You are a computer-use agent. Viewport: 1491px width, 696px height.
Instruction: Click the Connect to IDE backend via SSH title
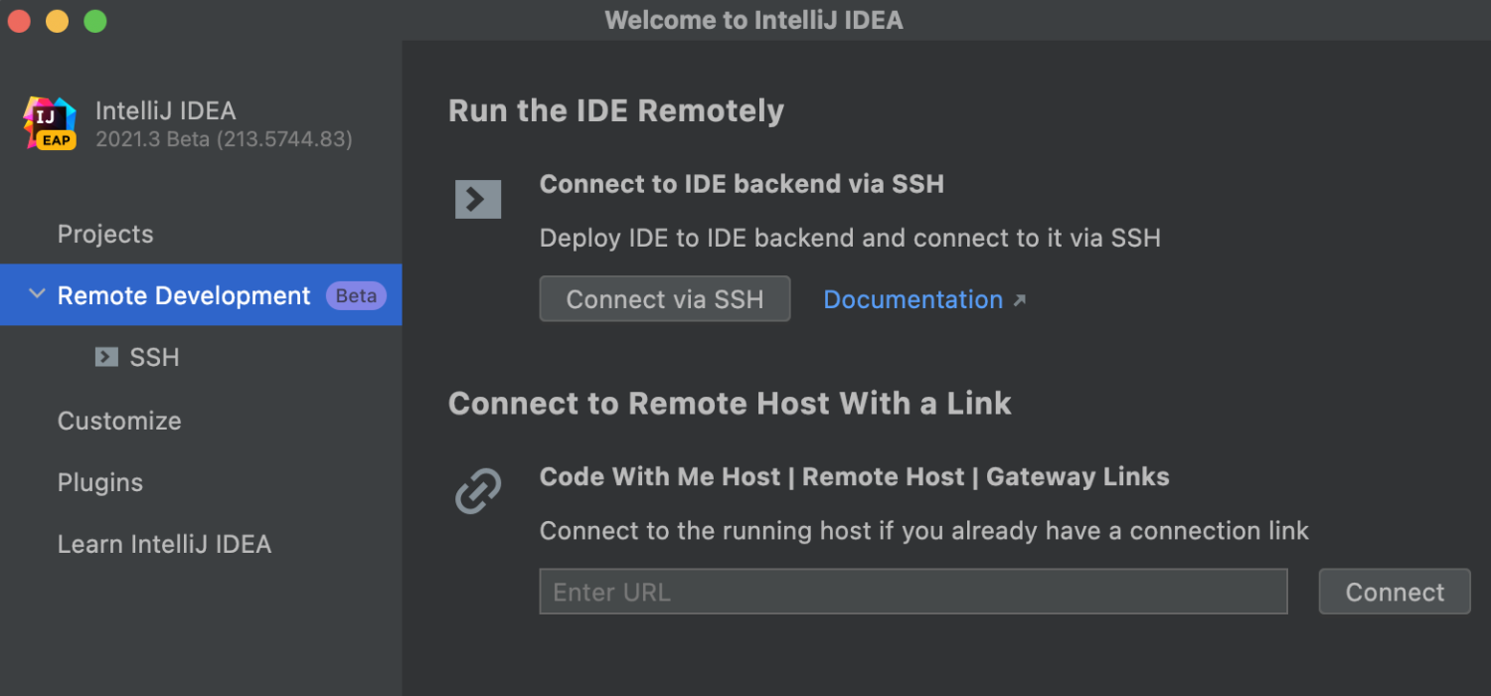pyautogui.click(x=742, y=184)
